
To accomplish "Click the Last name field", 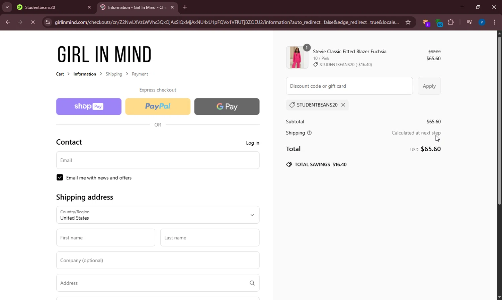I will pyautogui.click(x=210, y=238).
